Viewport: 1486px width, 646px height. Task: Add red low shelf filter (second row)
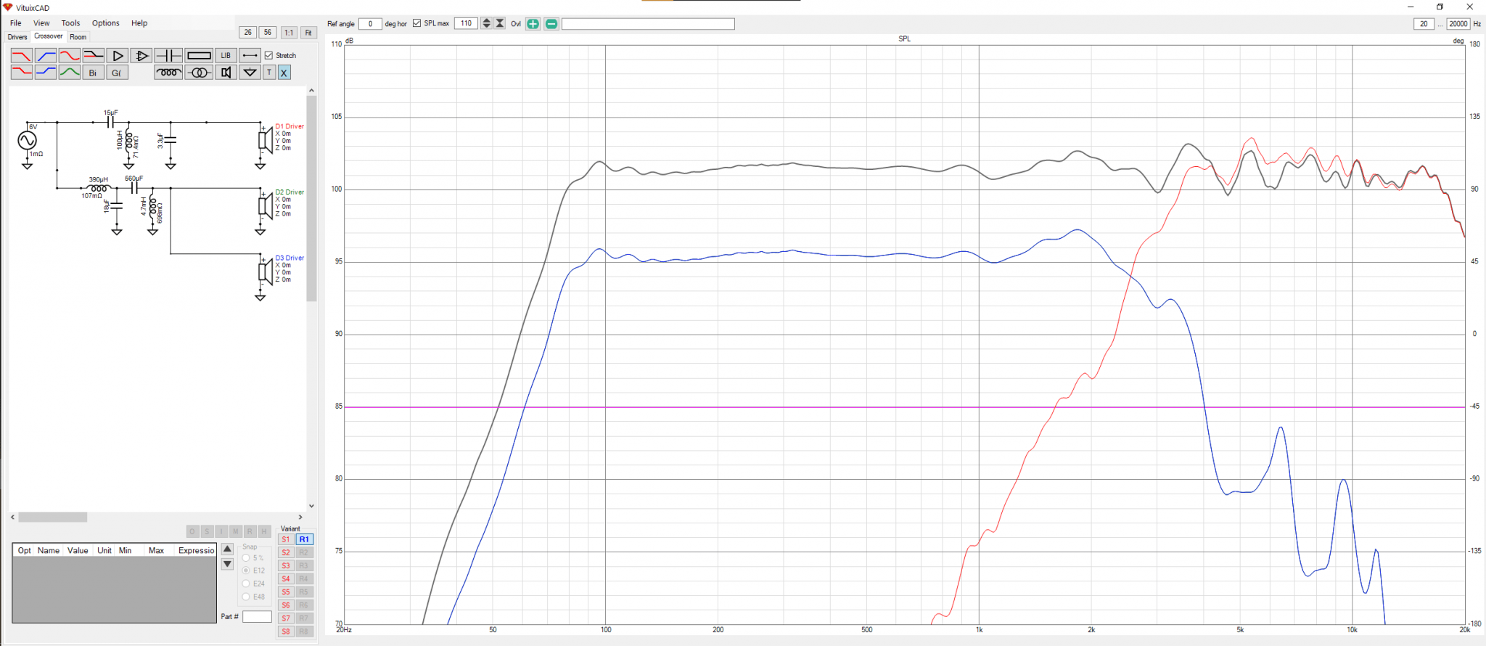point(22,72)
